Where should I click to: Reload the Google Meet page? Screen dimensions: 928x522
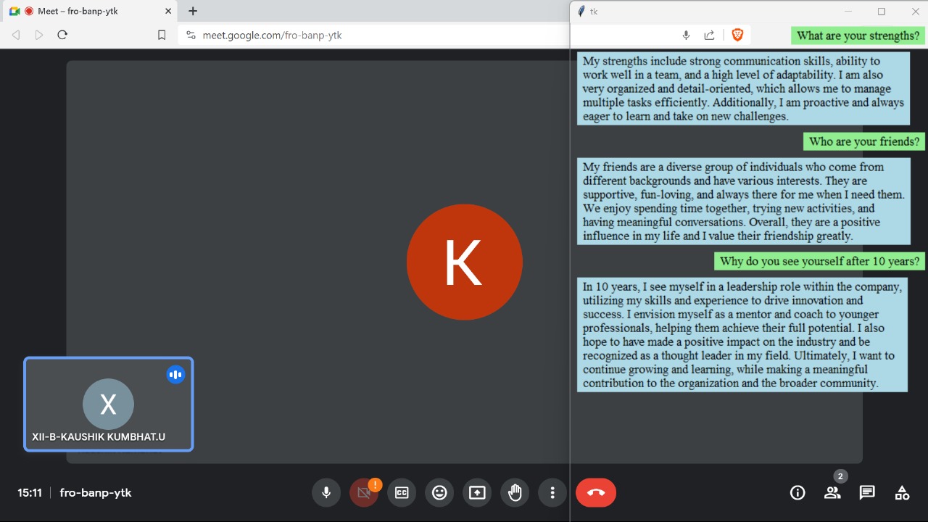point(62,35)
